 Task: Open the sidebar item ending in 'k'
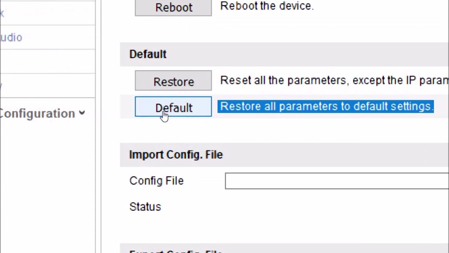point(2,13)
